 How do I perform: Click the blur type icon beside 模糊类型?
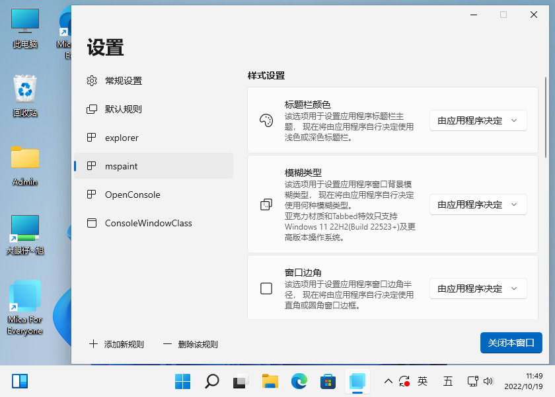pos(266,204)
